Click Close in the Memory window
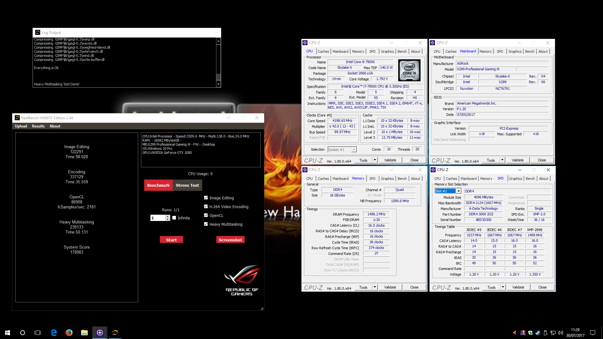This screenshot has width=603, height=339. pos(414,287)
